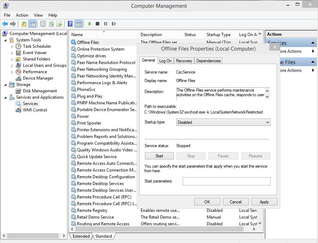Open the File menu

point(7,15)
